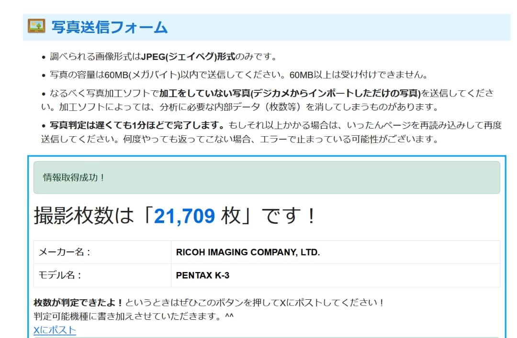This screenshot has height=338, width=517.
Task: Click the 60MB以上は受け付けできません sentence
Action: (x=358, y=75)
